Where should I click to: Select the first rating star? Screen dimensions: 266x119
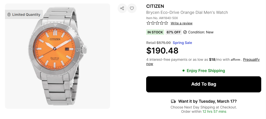148,23
